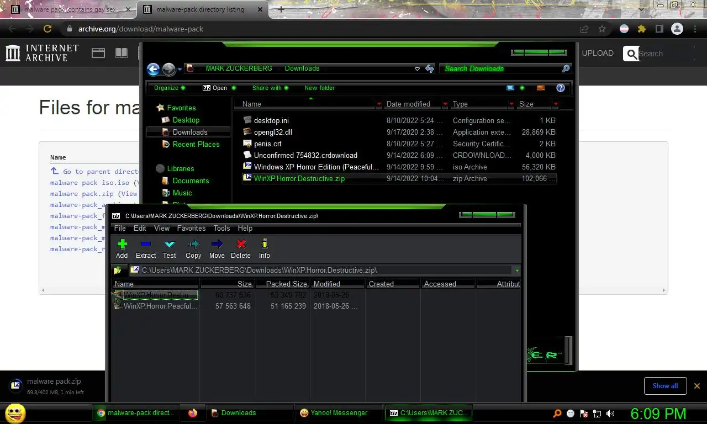Open Chrome extensions puzzle icon
Screen dimensions: 707x424
pos(641,29)
